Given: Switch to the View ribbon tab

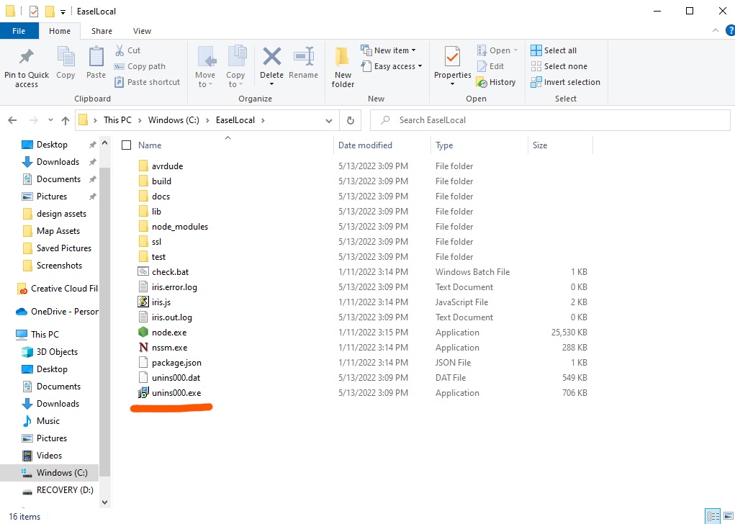Looking at the screenshot, I should coord(142,31).
